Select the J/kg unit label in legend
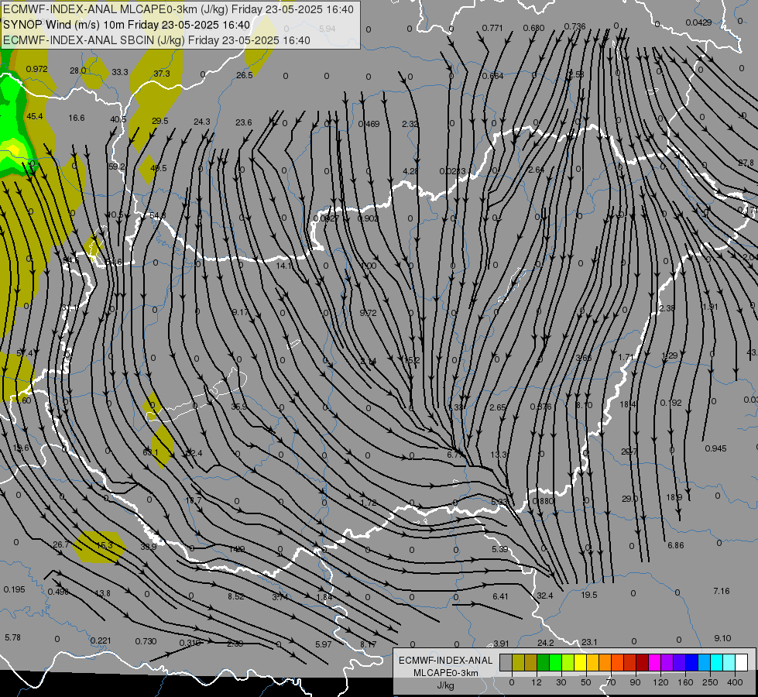 [445, 685]
